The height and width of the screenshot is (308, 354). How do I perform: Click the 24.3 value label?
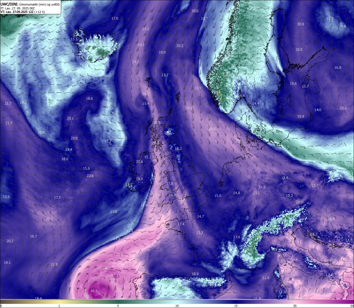(x=198, y=88)
